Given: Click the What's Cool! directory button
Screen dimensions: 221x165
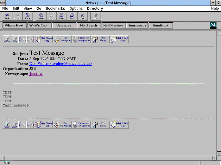Looking at the screenshot, I should click(x=39, y=25).
